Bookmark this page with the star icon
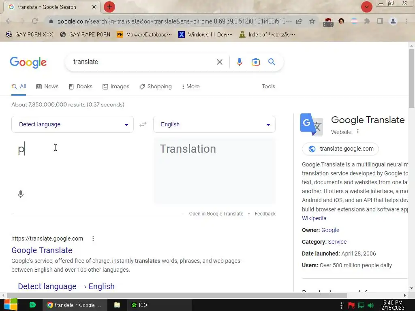Image resolution: width=415 pixels, height=311 pixels. (x=312, y=21)
